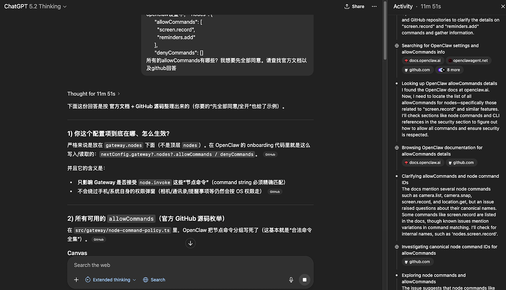The width and height of the screenshot is (506, 290).
Task: Open the Extended thinking dropdown
Action: [x=110, y=280]
